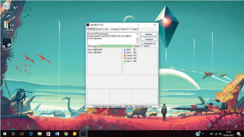Click the log box scroll-down arrow

pos(137,42)
